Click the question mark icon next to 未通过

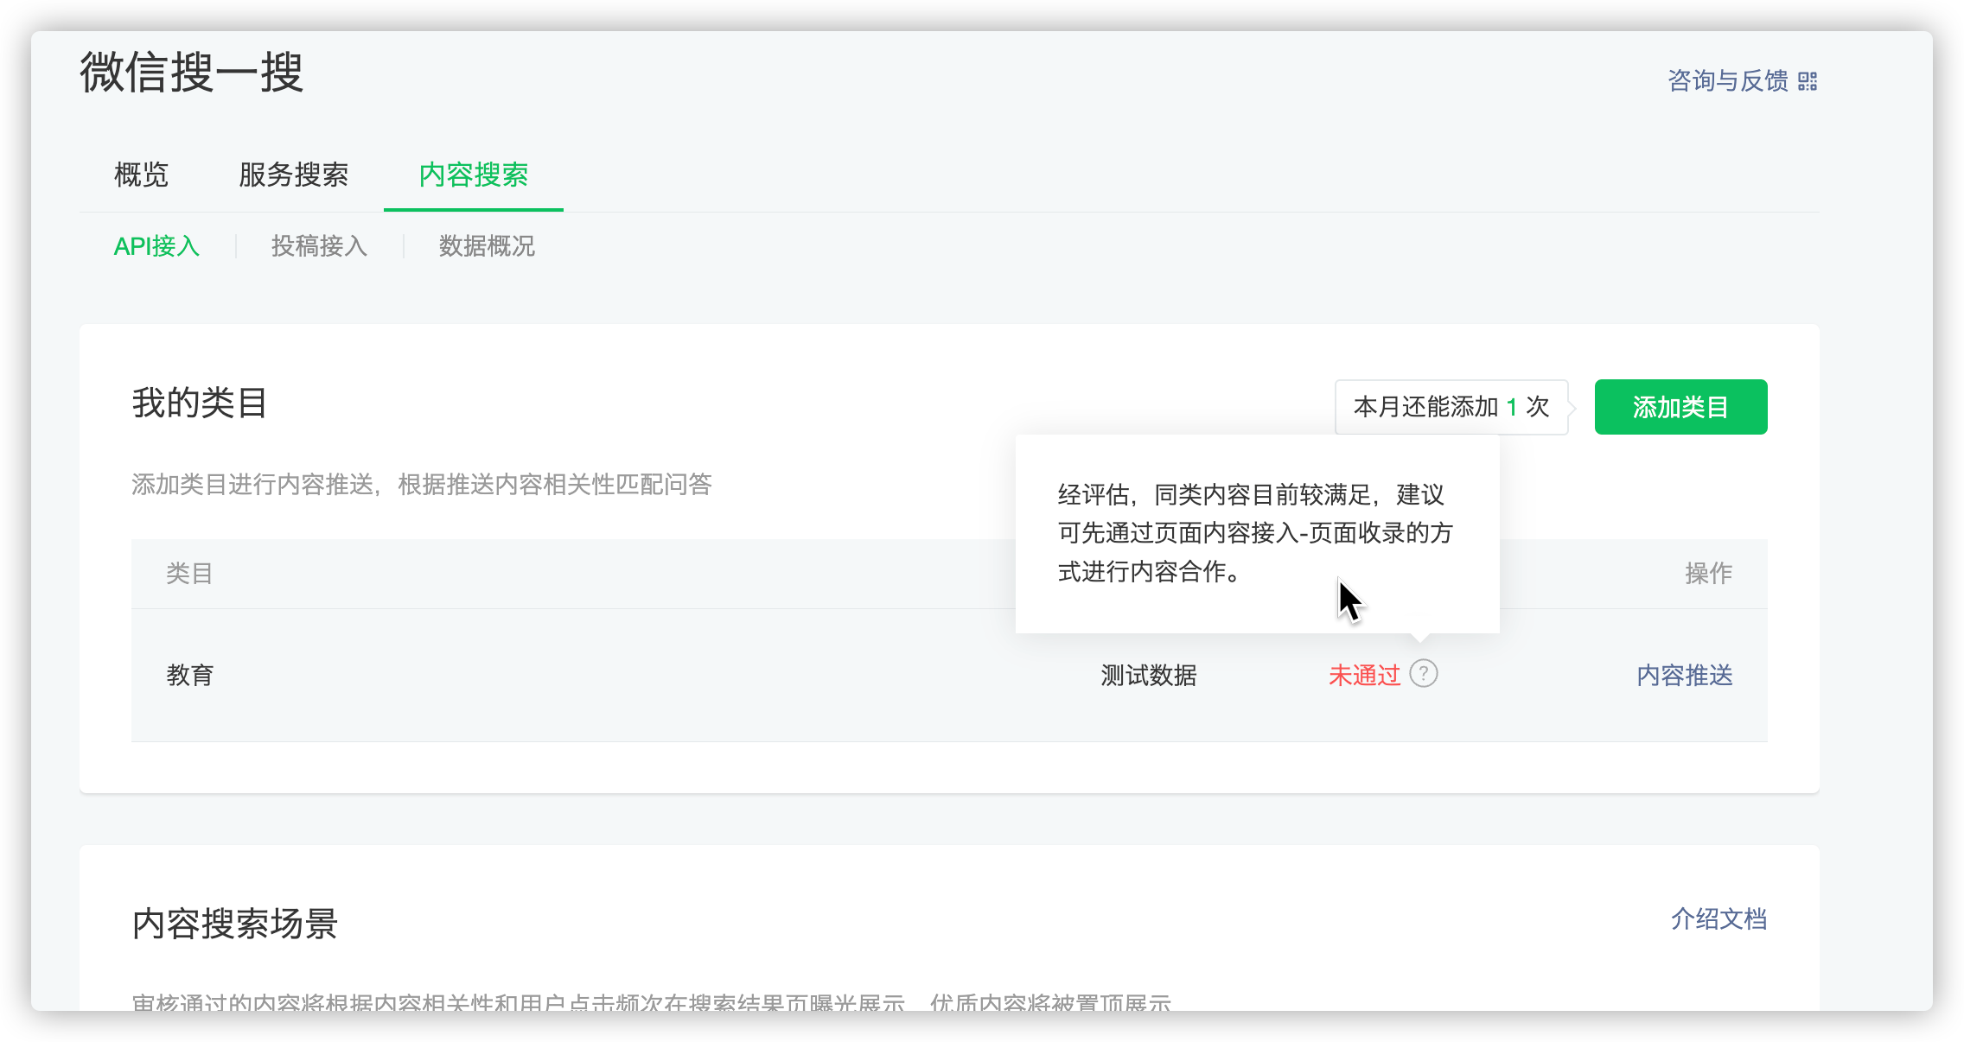tap(1423, 673)
